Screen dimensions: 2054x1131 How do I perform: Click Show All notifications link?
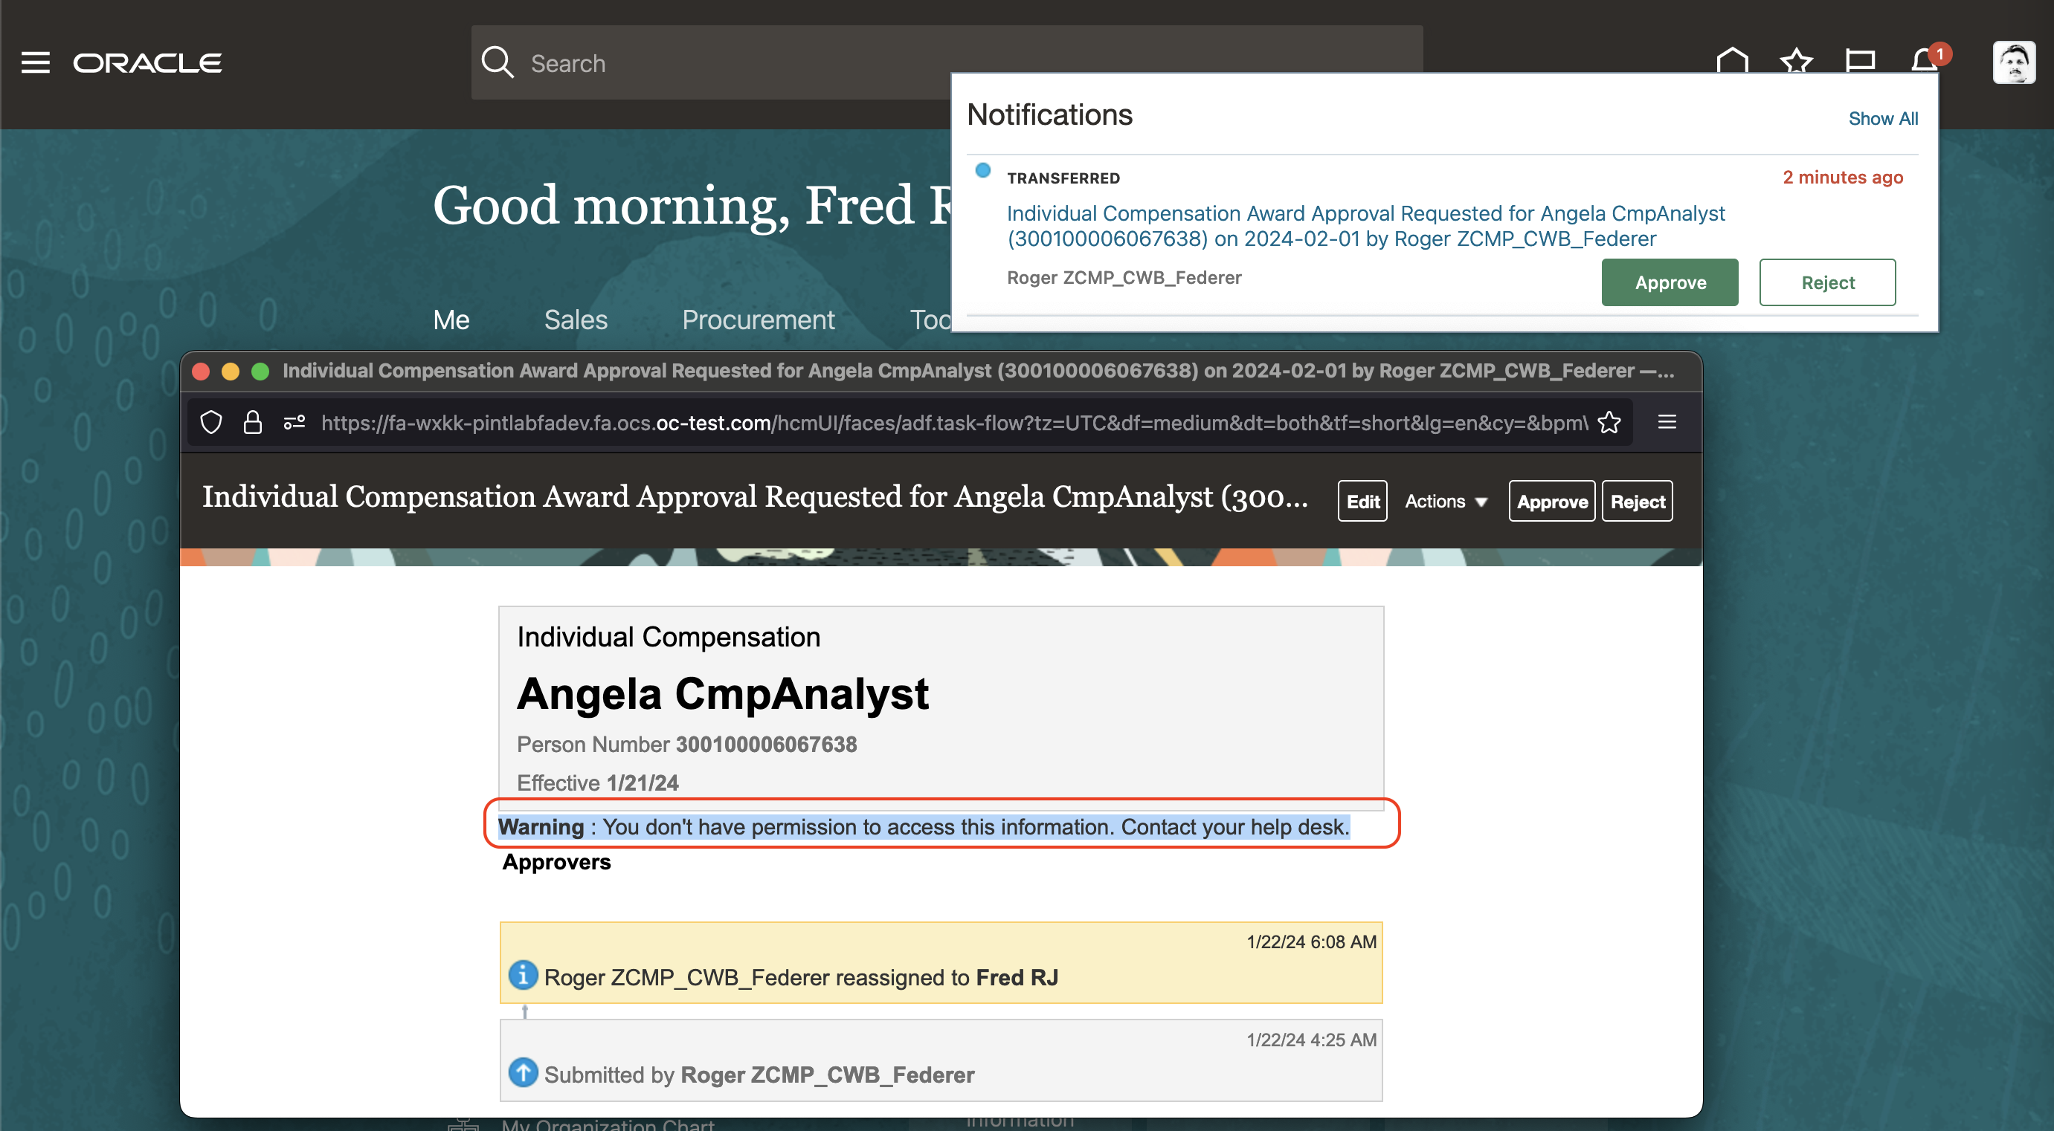[1882, 119]
